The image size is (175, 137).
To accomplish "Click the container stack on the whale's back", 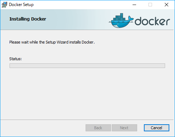I will click(x=119, y=17).
